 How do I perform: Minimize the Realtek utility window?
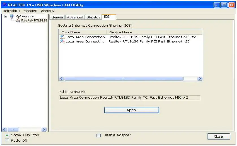coord(216,5)
